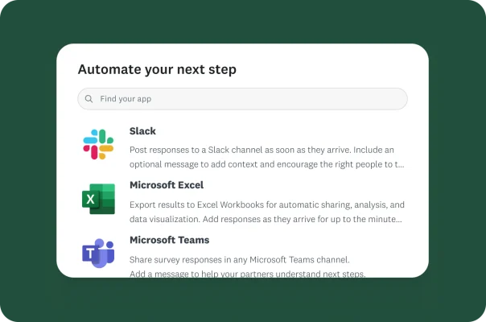This screenshot has width=486, height=322.
Task: Focus the Find your app field
Action: point(242,99)
